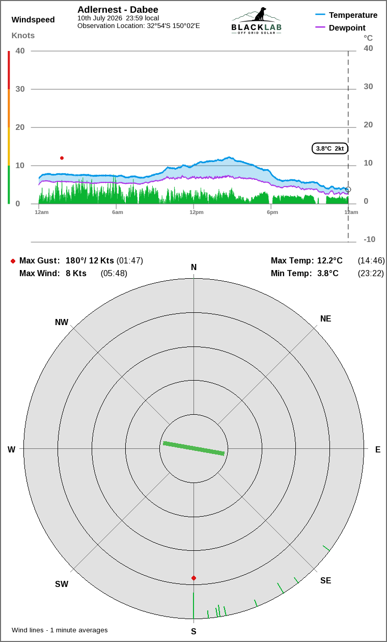
Task: Click the blue Temperature legend line
Action: point(320,15)
